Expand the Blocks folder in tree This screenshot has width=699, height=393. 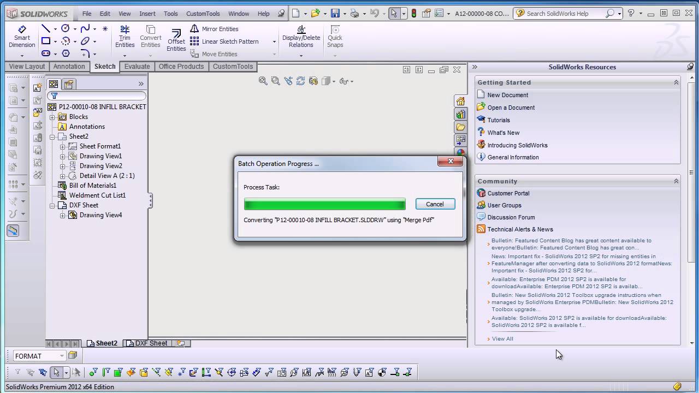(52, 117)
